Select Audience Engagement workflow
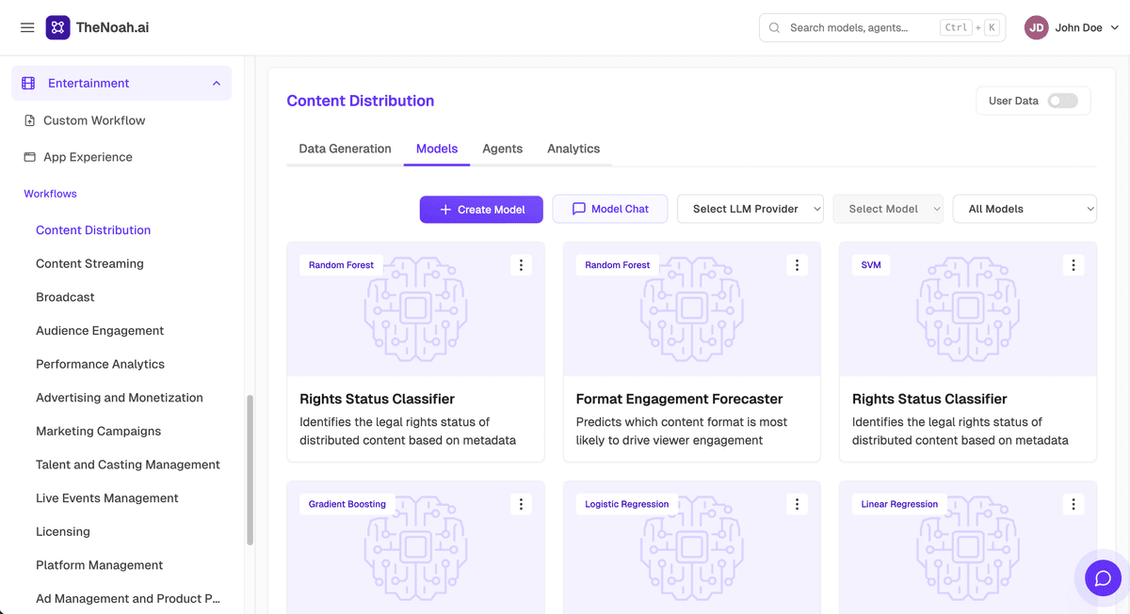This screenshot has height=614, width=1130. point(100,331)
